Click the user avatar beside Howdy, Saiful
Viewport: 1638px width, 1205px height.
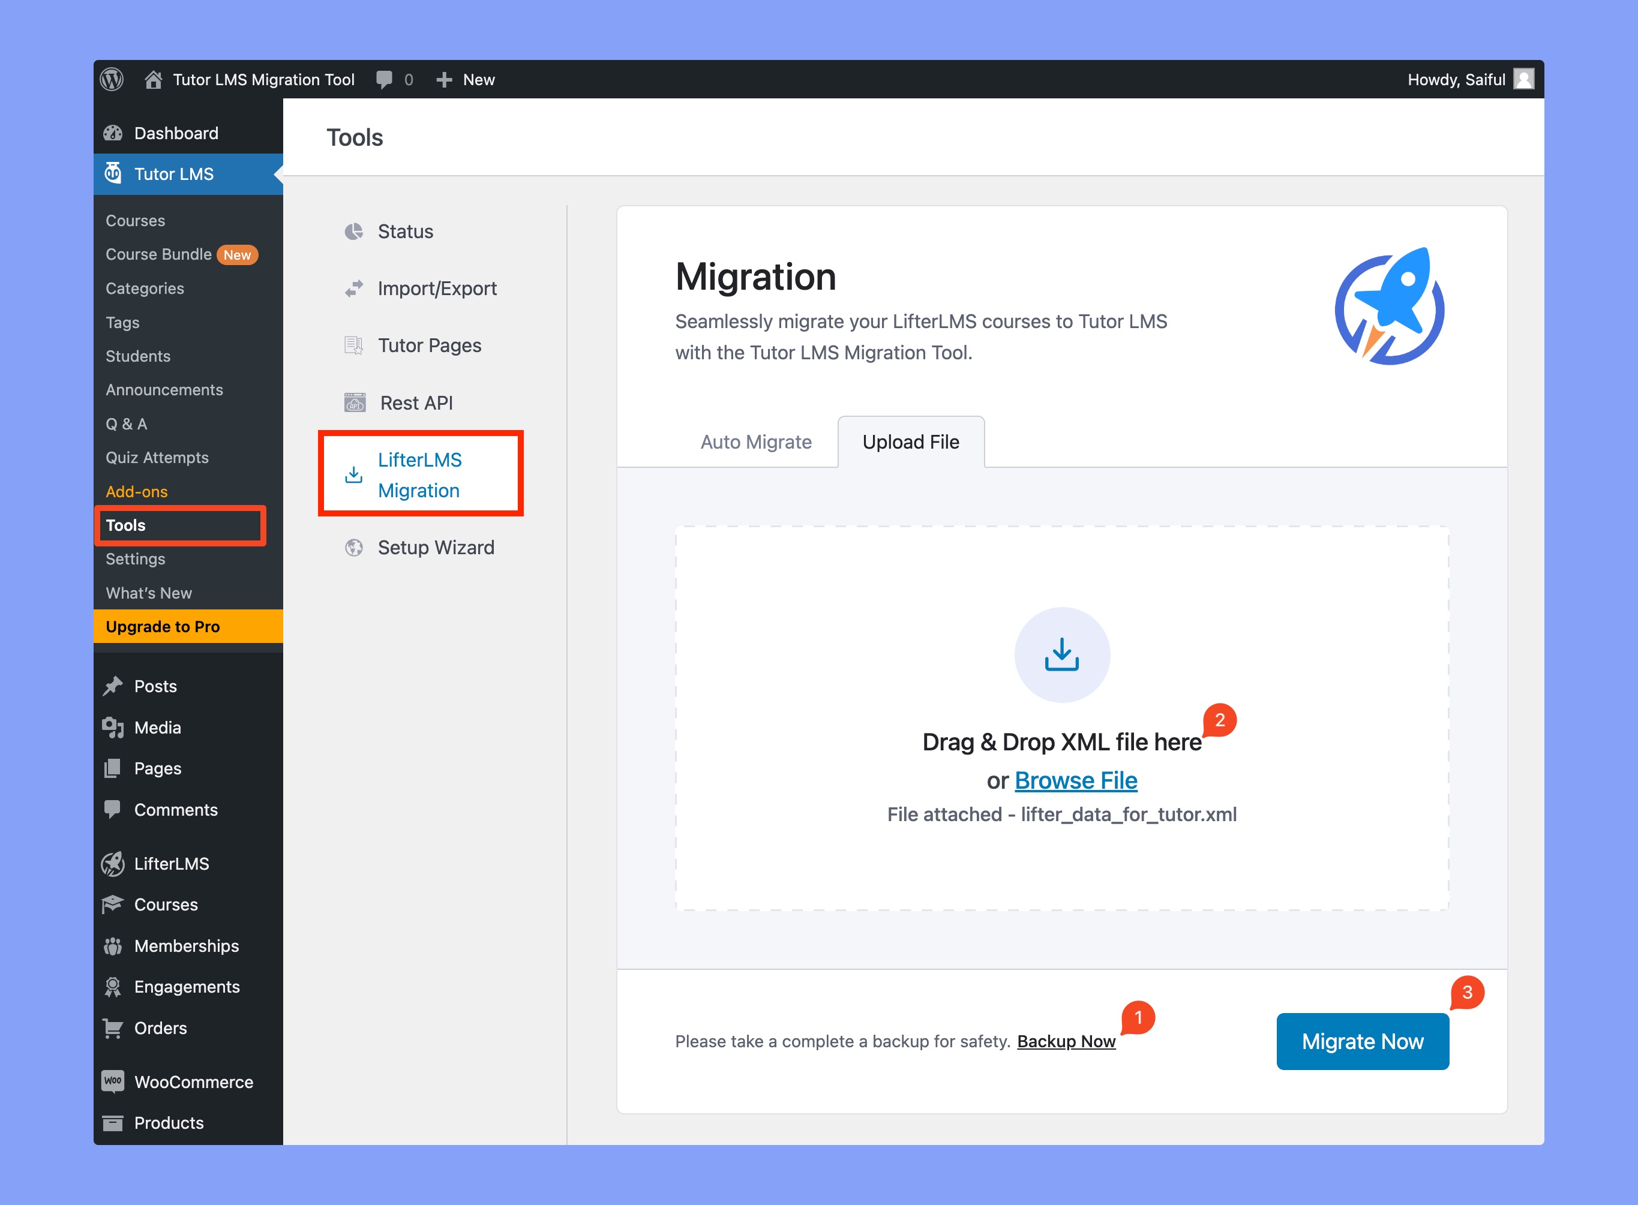click(1523, 79)
